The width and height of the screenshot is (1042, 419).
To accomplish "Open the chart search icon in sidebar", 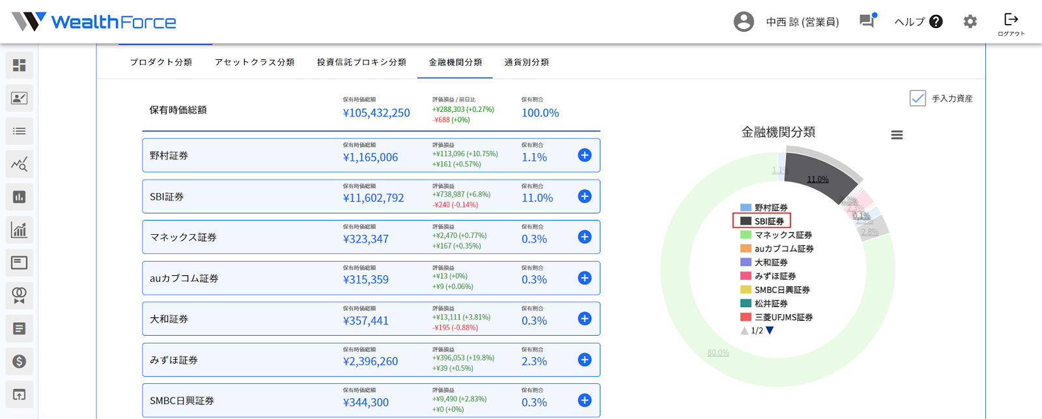I will [19, 164].
